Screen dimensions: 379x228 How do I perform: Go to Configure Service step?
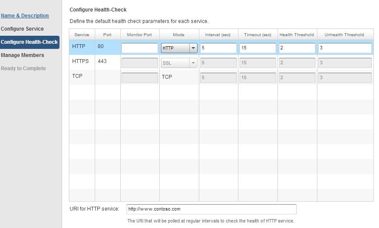point(22,29)
